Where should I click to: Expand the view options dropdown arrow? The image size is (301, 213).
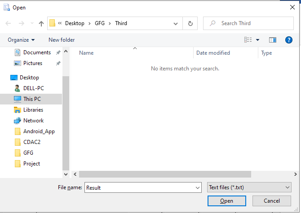pyautogui.click(x=258, y=40)
